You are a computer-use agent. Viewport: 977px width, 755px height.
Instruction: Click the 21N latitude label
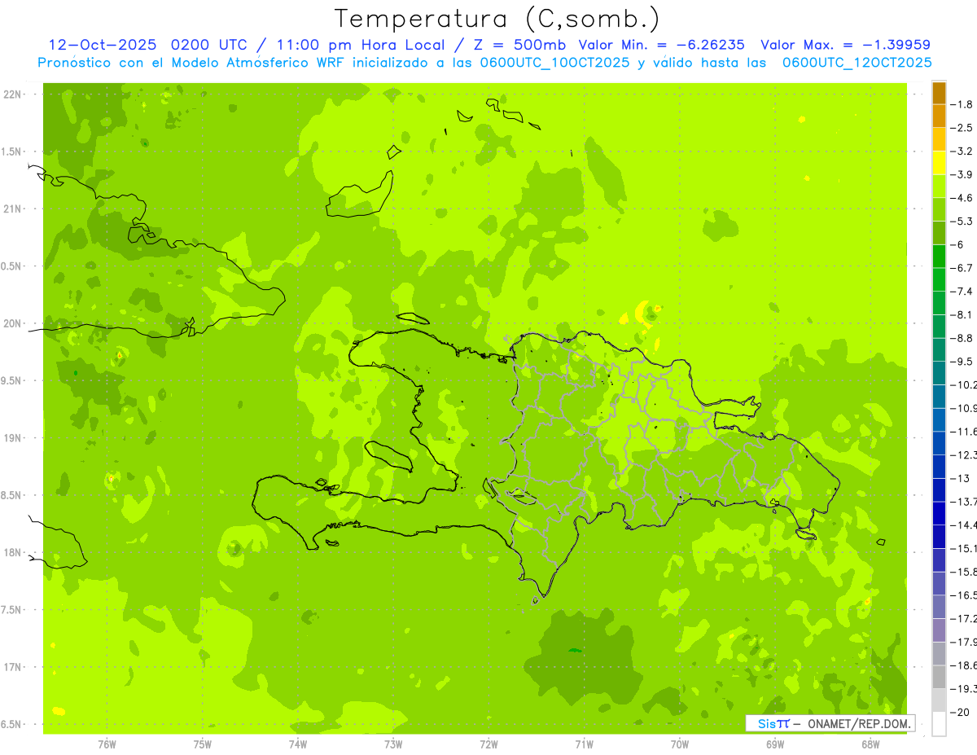click(13, 209)
